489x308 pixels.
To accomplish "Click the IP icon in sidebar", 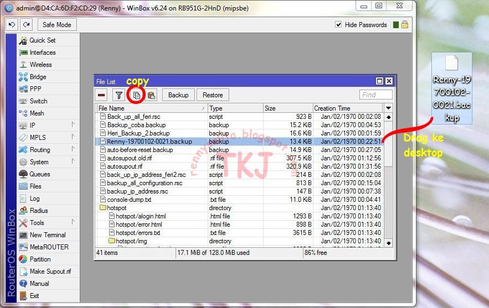I will [23, 126].
